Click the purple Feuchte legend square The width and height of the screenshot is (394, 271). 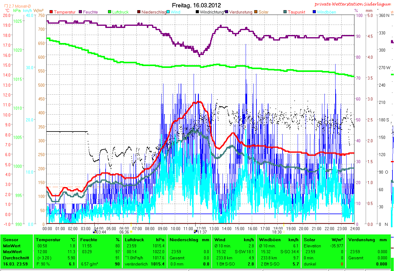81,12
